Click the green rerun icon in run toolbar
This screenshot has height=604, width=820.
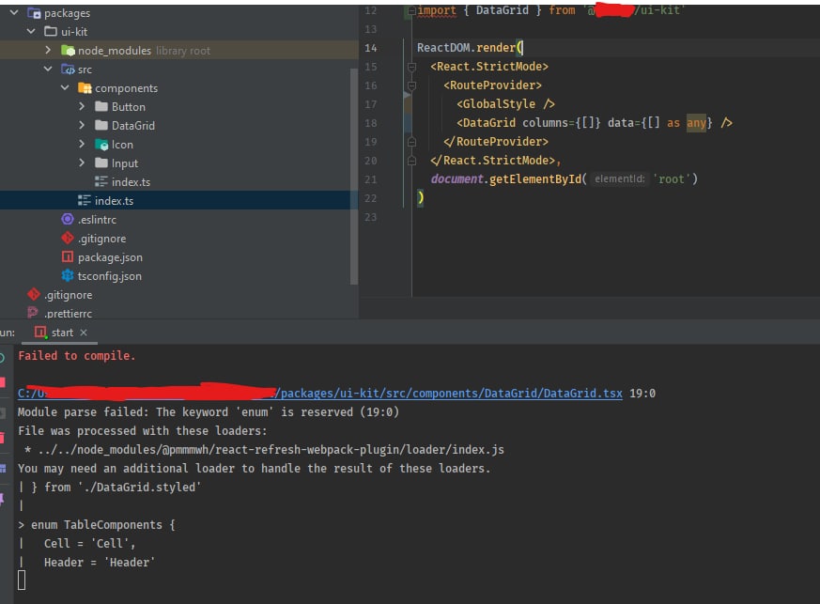[x=2, y=358]
